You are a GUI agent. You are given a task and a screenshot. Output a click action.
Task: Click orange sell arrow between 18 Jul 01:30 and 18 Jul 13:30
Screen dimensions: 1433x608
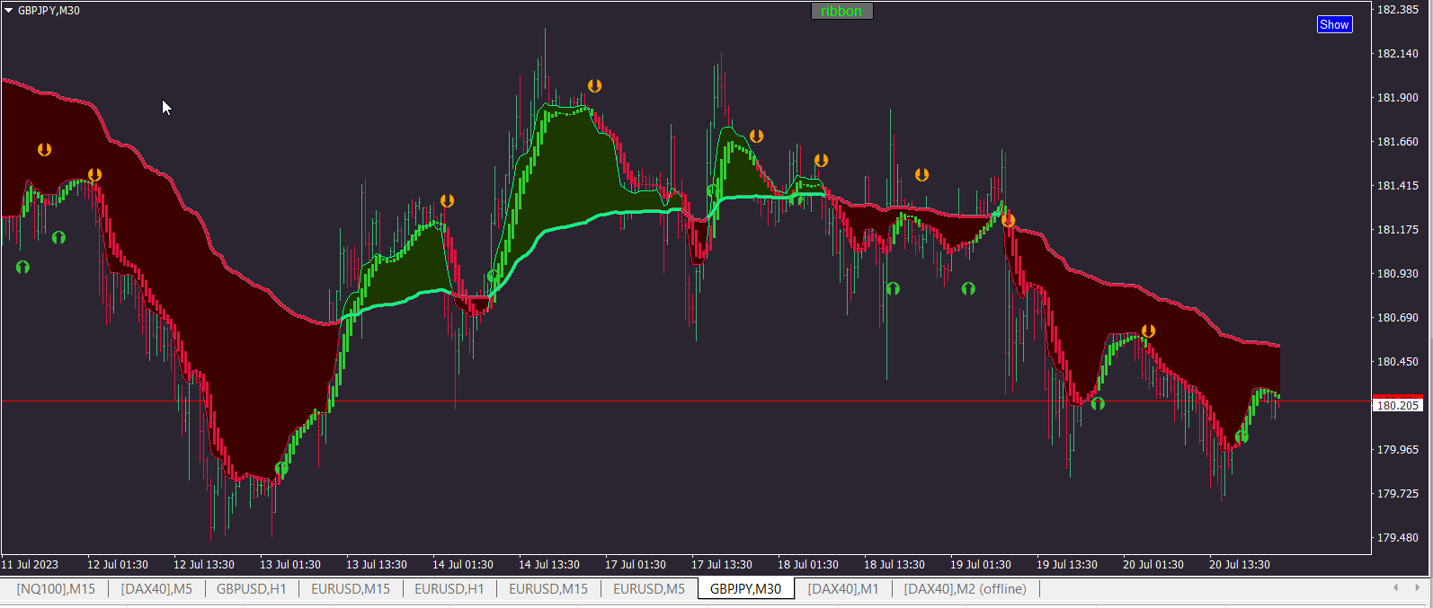point(821,161)
